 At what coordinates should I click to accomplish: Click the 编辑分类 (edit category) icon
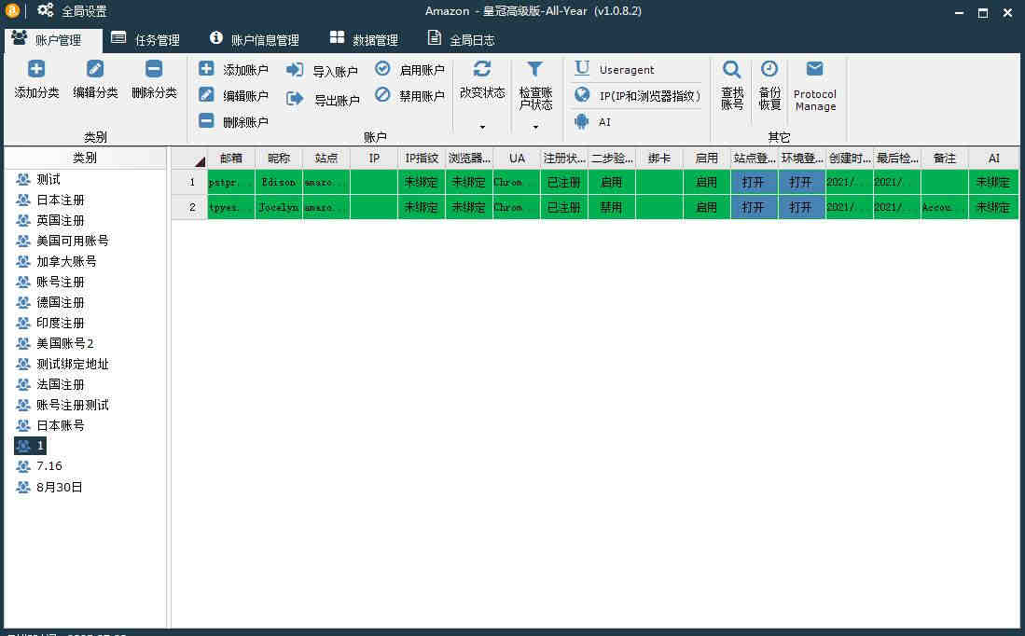click(95, 69)
